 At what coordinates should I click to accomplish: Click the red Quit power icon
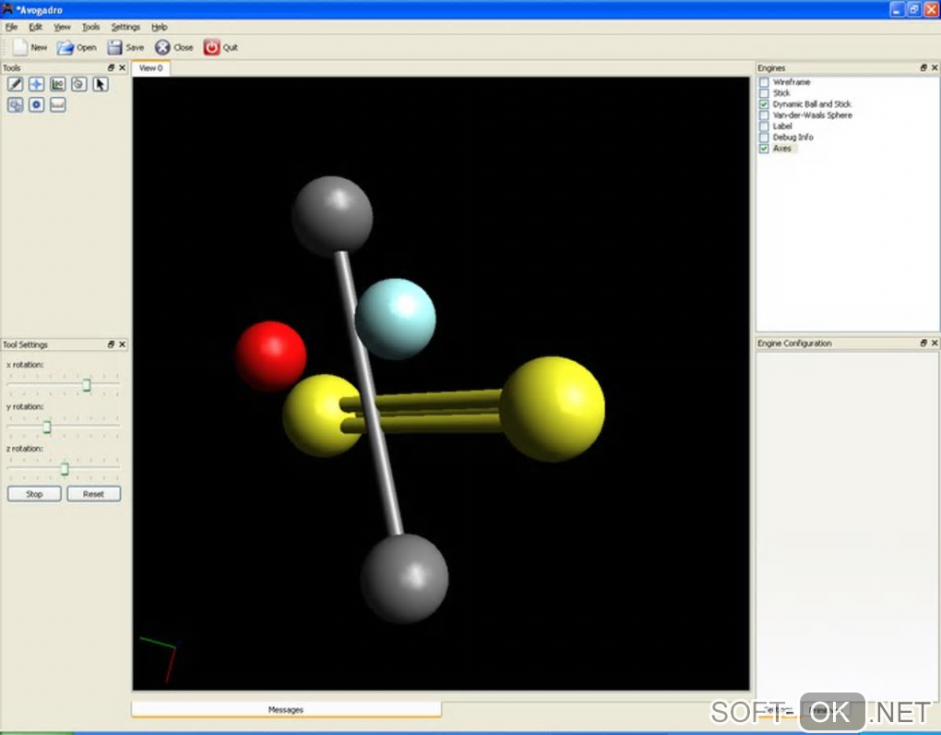click(x=211, y=47)
